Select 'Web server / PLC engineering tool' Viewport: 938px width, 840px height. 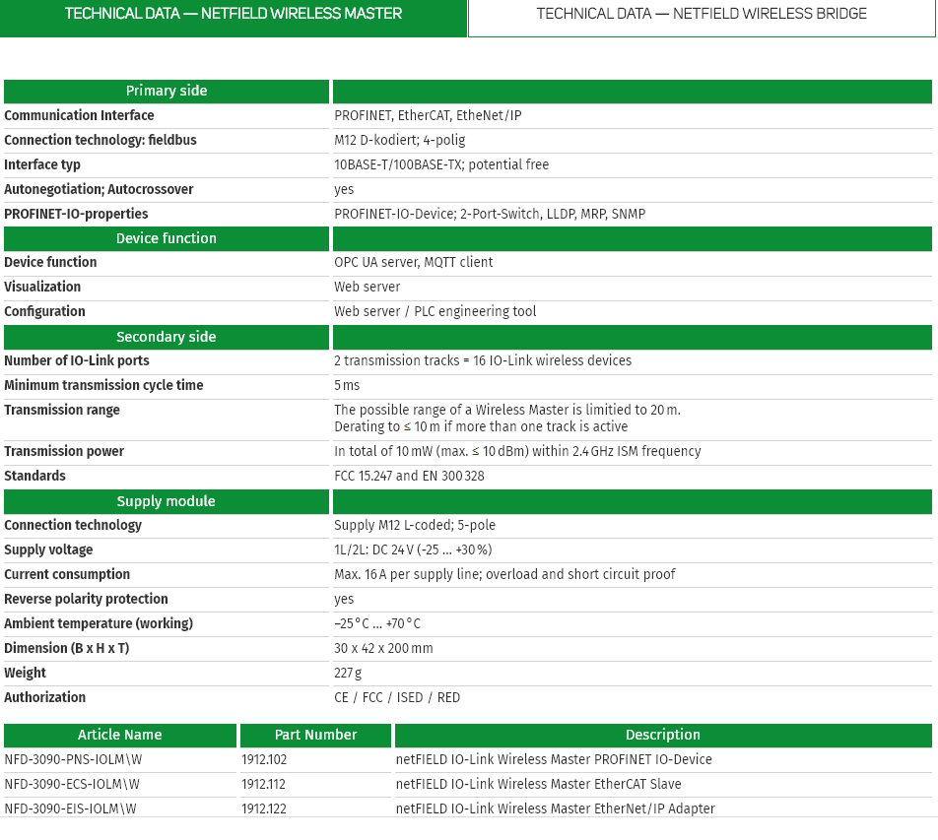435,311
